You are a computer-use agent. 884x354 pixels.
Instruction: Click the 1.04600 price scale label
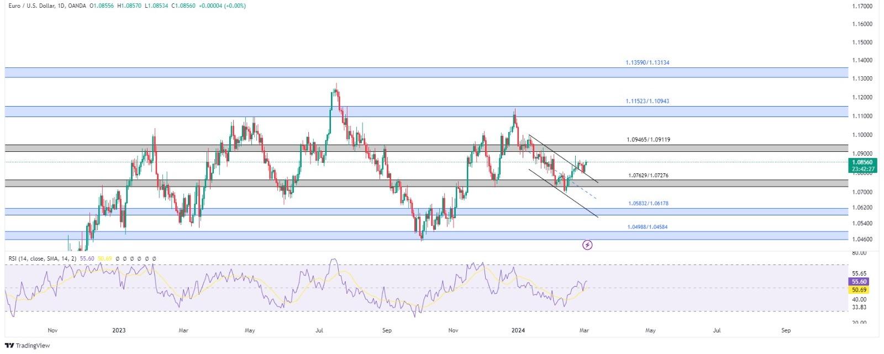pos(862,239)
